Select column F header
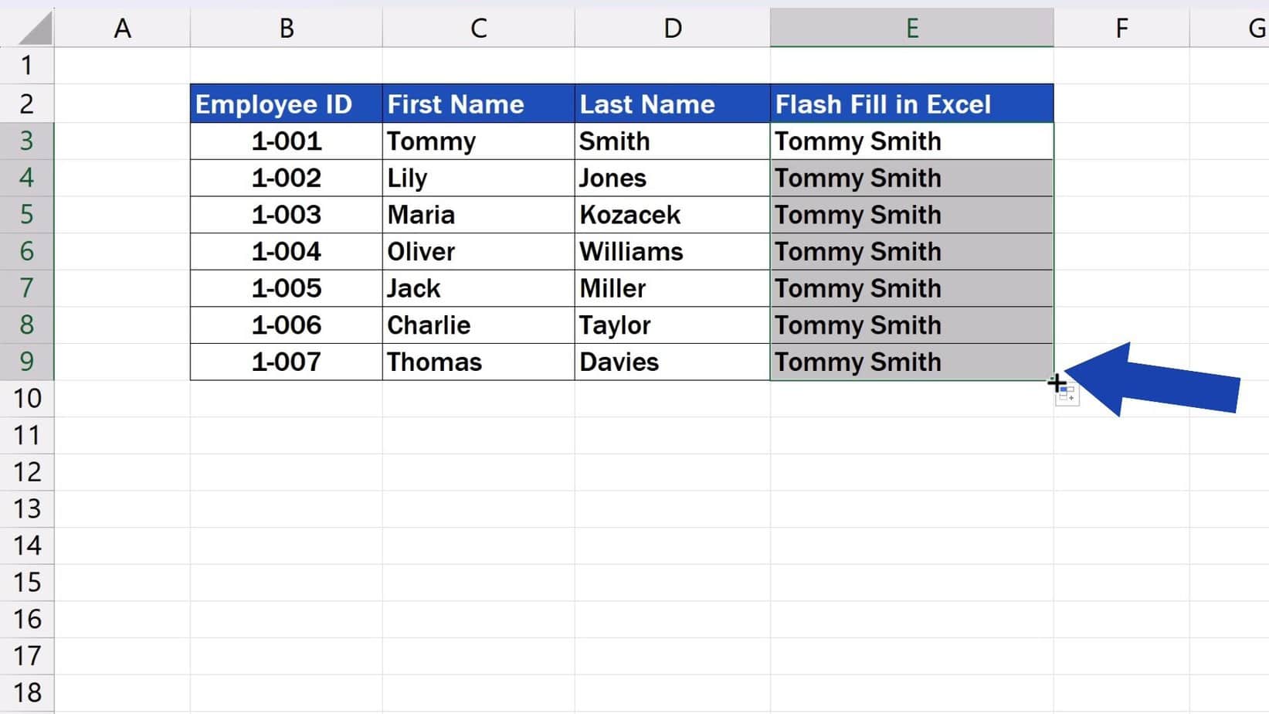The height and width of the screenshot is (714, 1269). 1121,29
